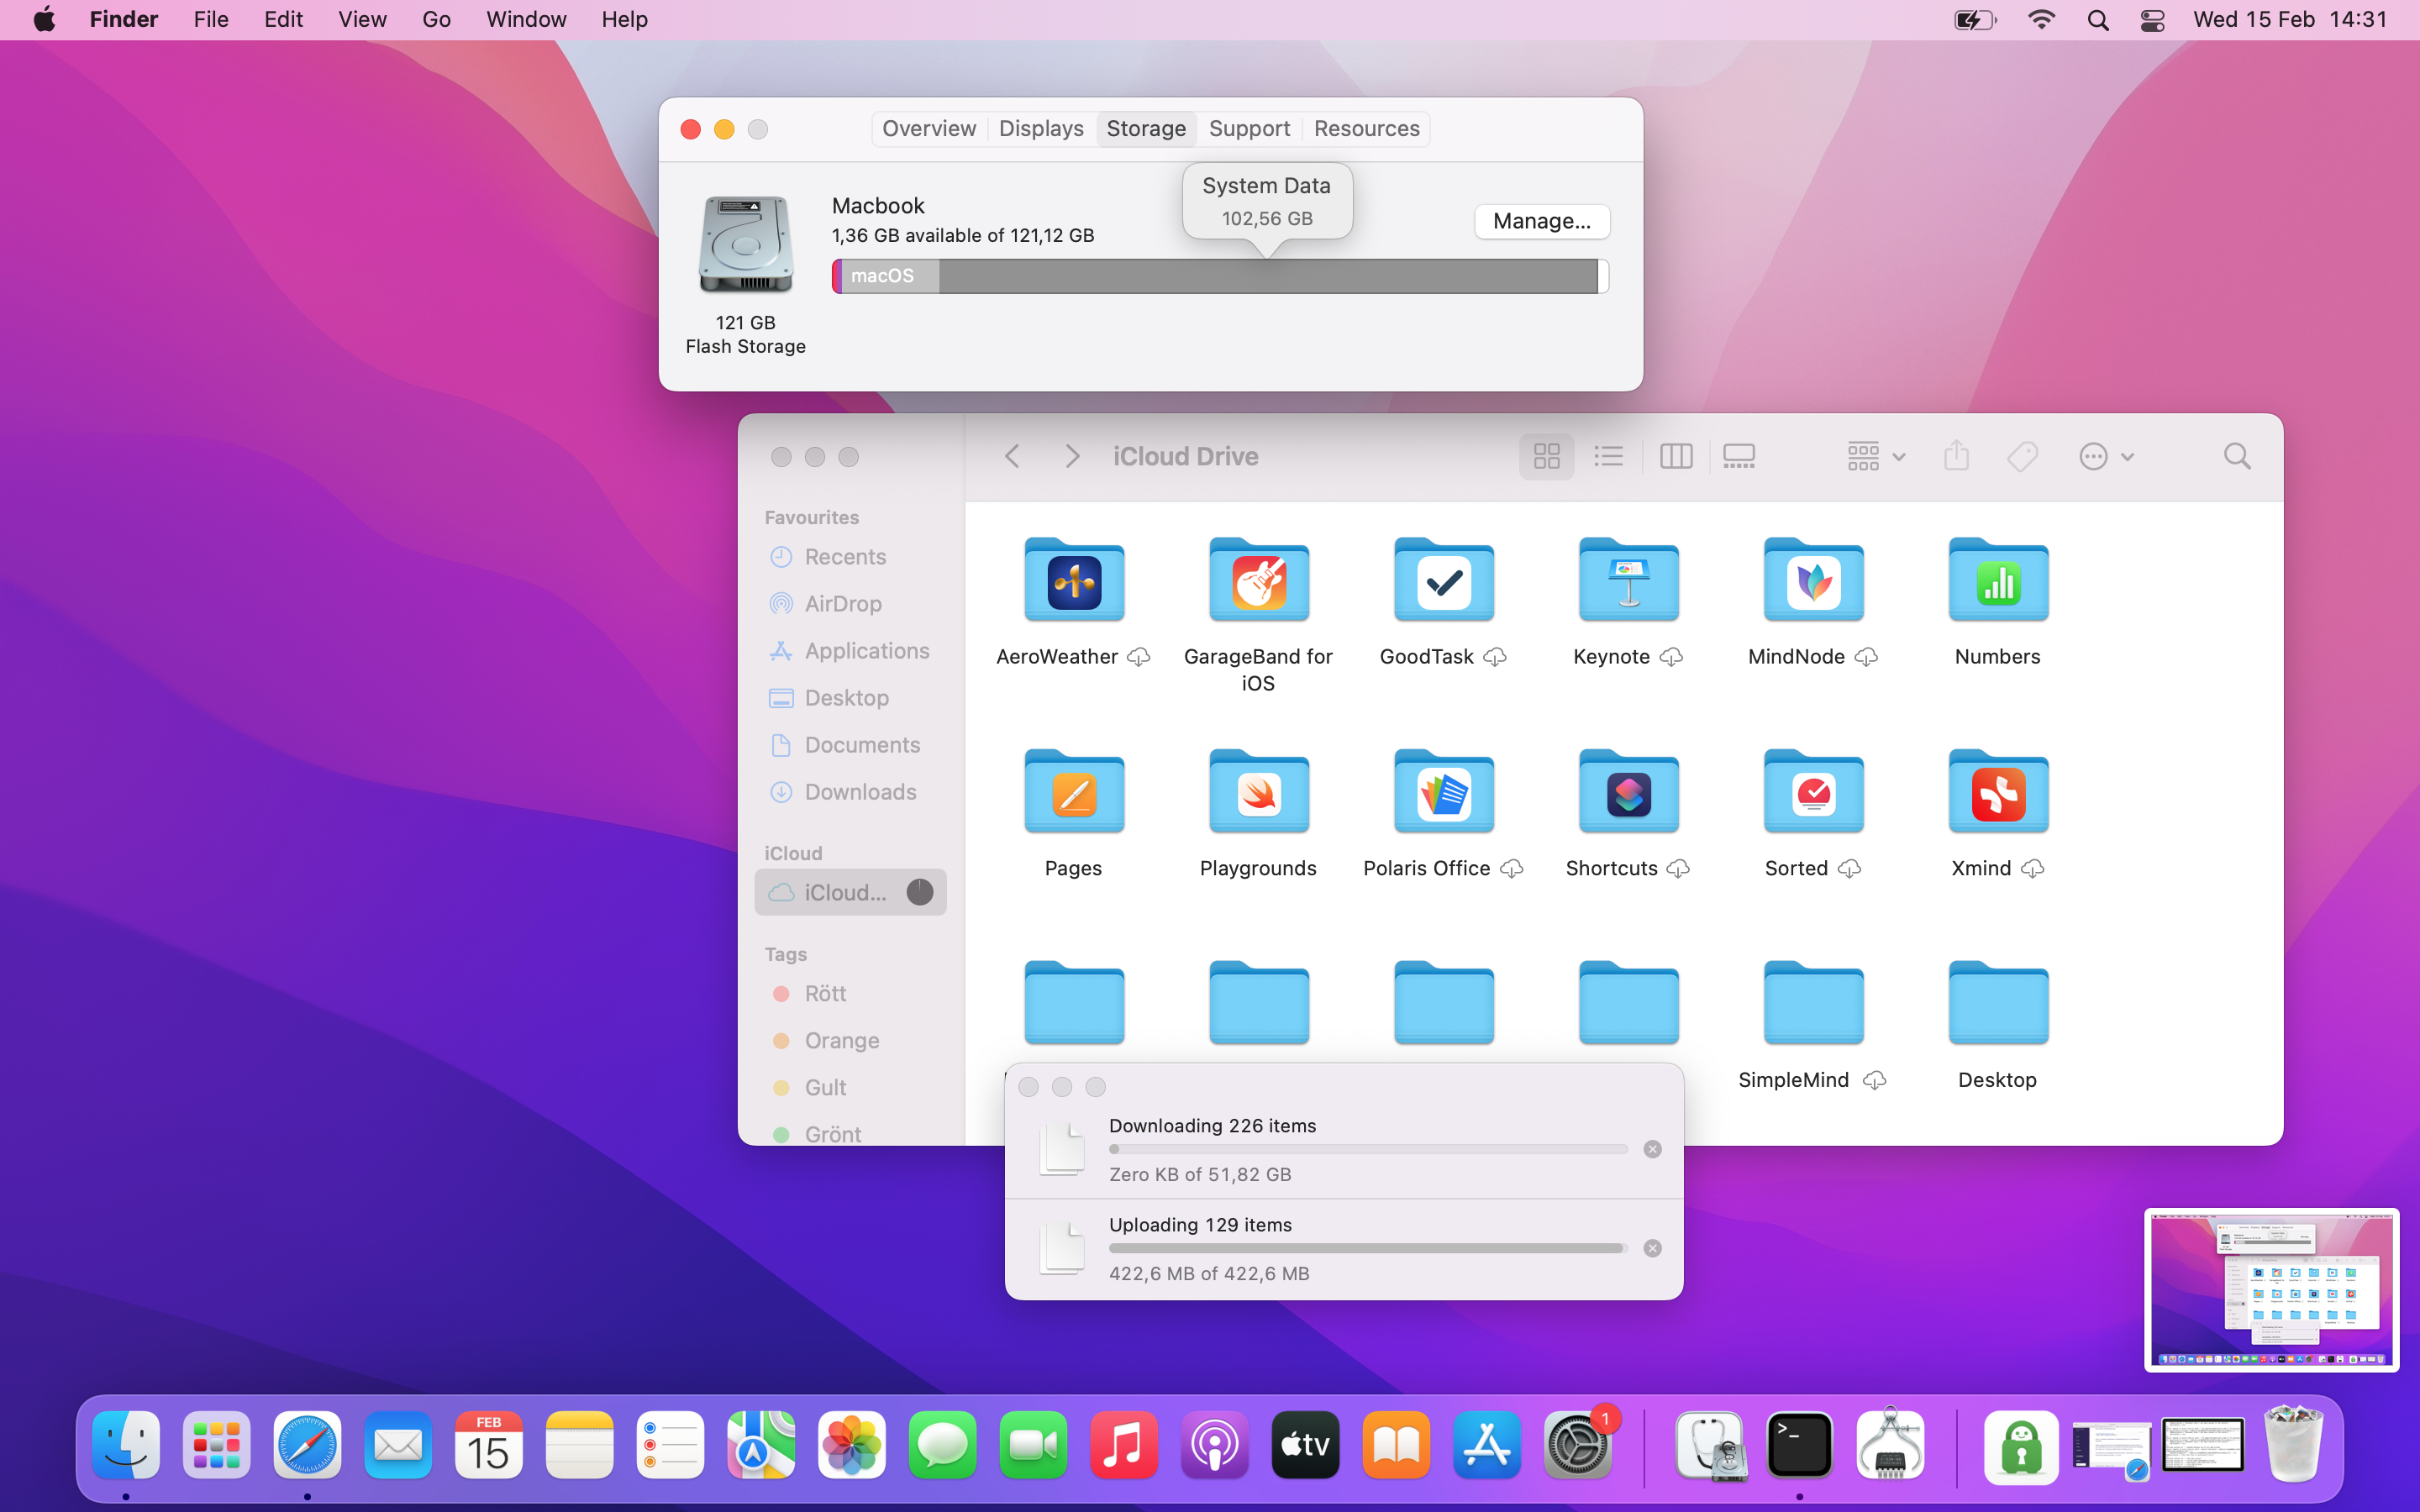2420x1512 pixels.
Task: Switch Finder to list view
Action: pos(1608,457)
